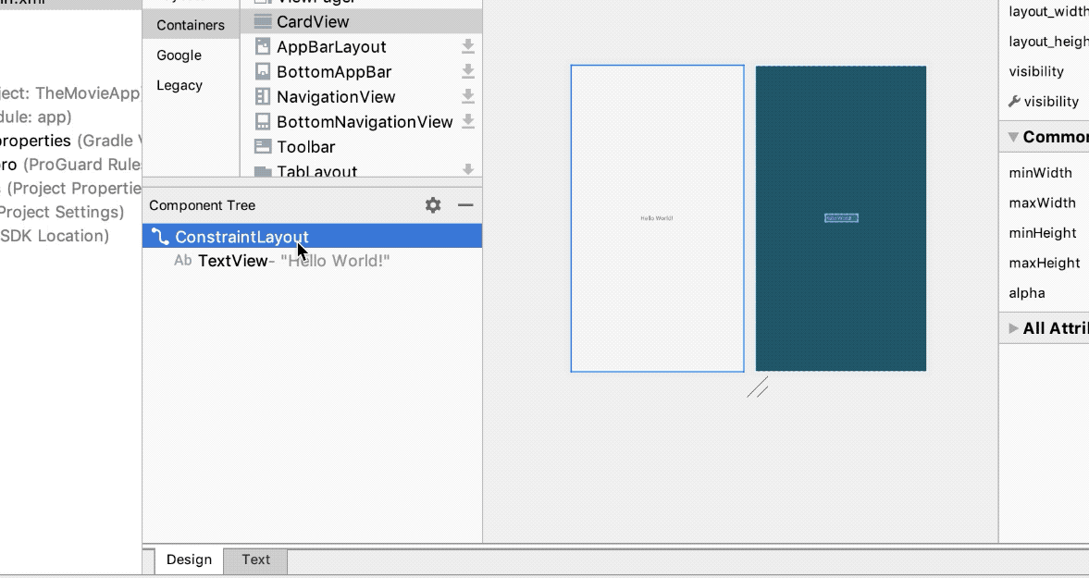Open the Legacy palette category

[x=179, y=85]
